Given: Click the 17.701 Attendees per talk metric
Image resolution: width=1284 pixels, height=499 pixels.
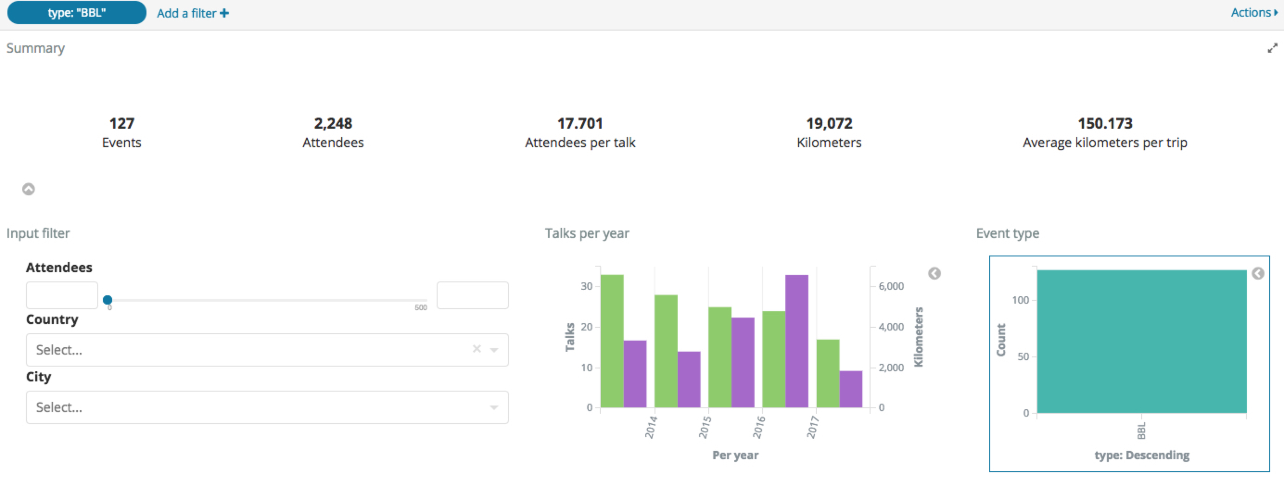Looking at the screenshot, I should (580, 132).
